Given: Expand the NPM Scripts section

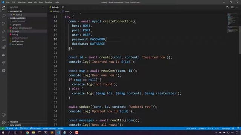Looking at the screenshot, I should 15,125.
